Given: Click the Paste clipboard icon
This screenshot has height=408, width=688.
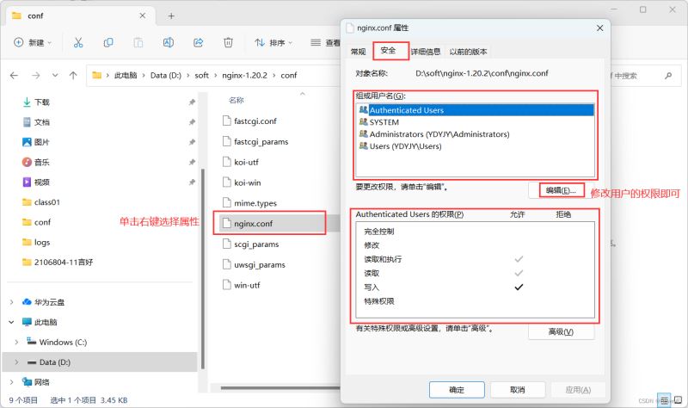Looking at the screenshot, I should pyautogui.click(x=138, y=42).
